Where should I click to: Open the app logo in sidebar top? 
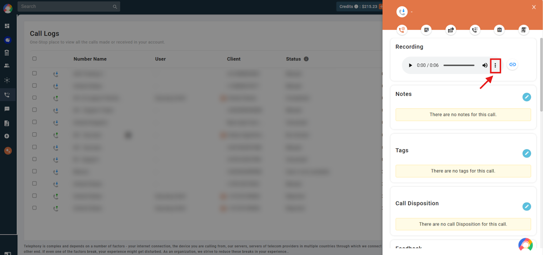point(8,8)
